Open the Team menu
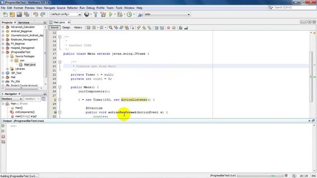Image resolution: width=317 pixels, height=178 pixels. (110, 8)
